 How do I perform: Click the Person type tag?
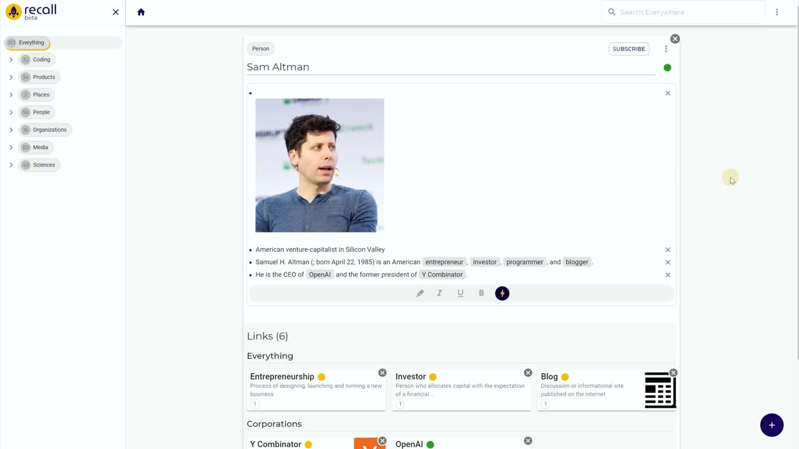(x=261, y=49)
